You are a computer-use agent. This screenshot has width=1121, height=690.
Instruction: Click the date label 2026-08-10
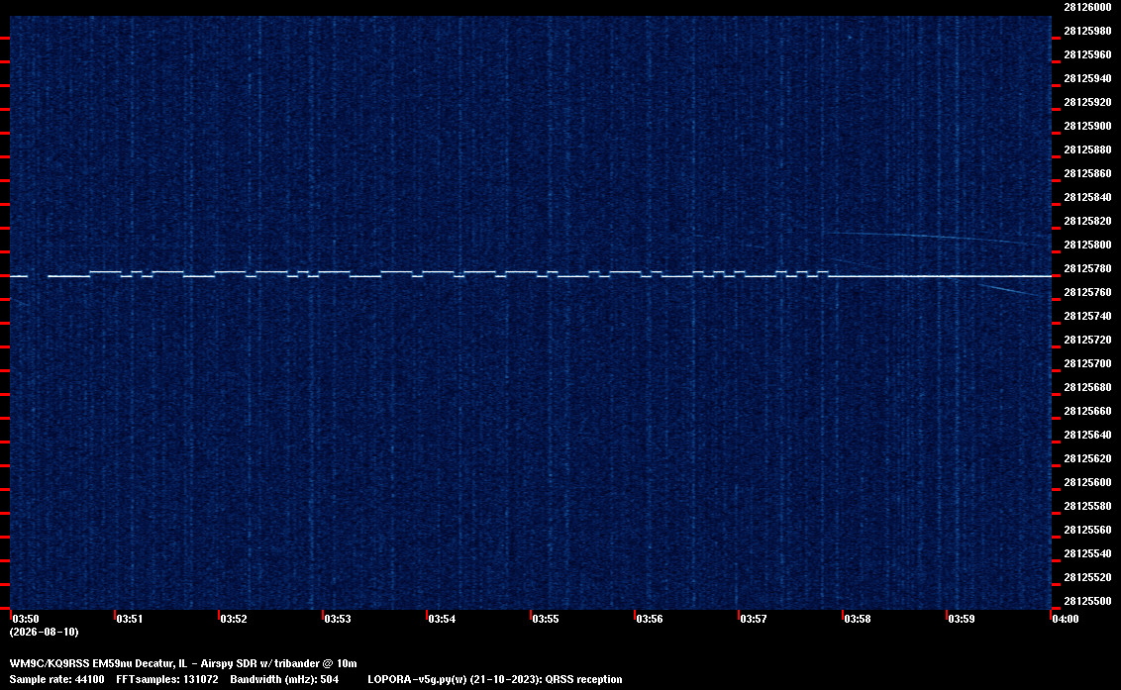(45, 632)
